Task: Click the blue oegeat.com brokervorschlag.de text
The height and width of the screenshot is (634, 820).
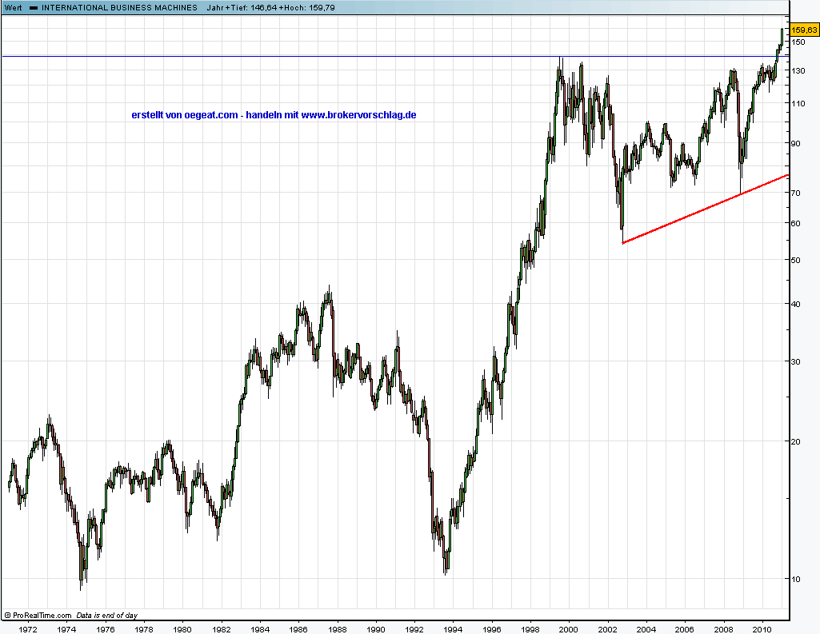Action: click(274, 115)
